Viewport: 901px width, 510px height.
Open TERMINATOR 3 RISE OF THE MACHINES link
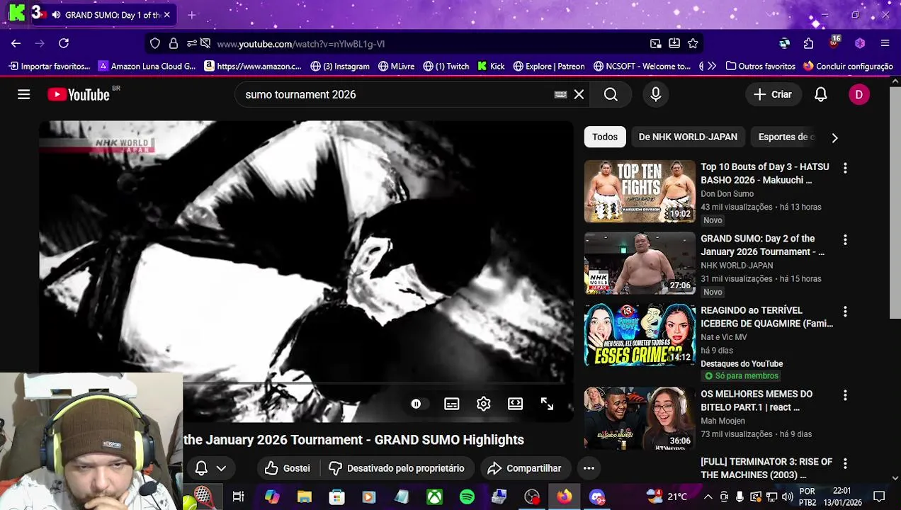(766, 468)
